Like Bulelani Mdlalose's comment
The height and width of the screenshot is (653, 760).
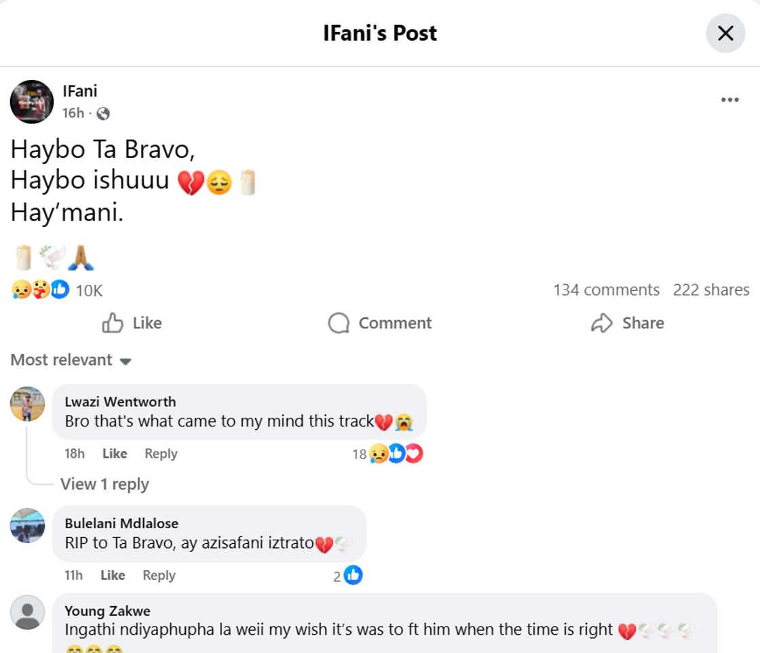click(112, 575)
